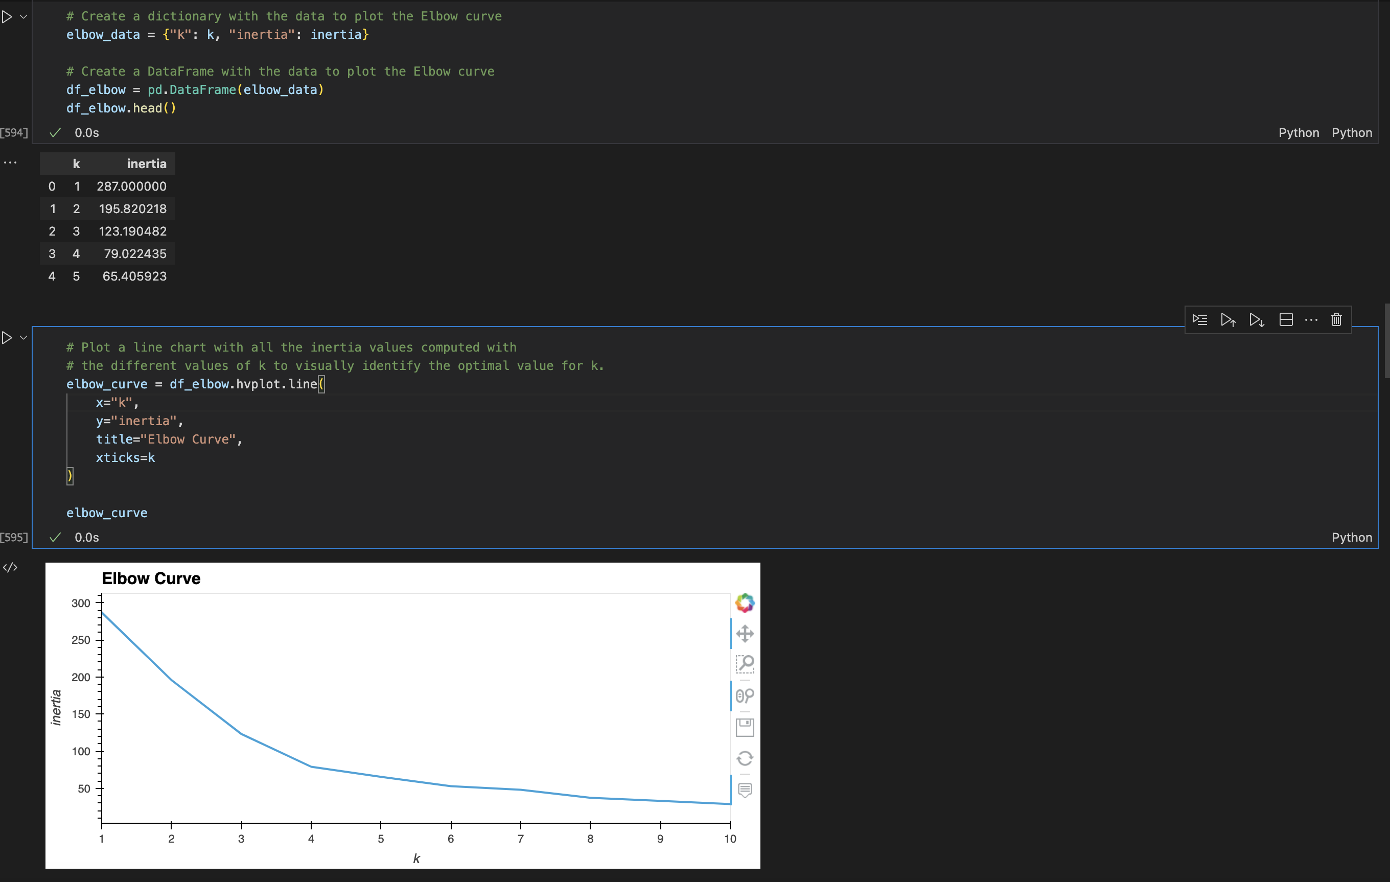Viewport: 1390px width, 882px height.
Task: Click the Python language label below the selected cell
Action: 1352,537
